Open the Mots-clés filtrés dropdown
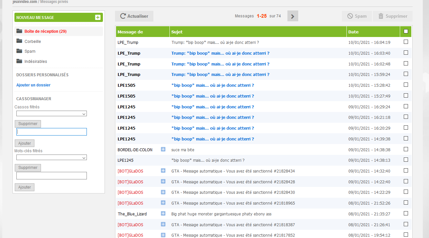The image size is (429, 238). (x=51, y=157)
